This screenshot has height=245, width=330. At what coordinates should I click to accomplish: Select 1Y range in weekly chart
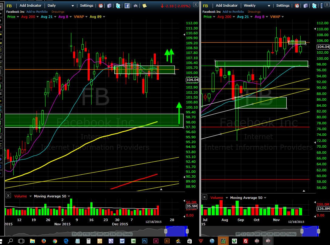point(244,234)
